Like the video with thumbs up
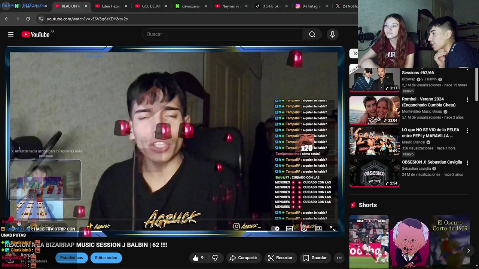479x269 pixels. coord(198,258)
